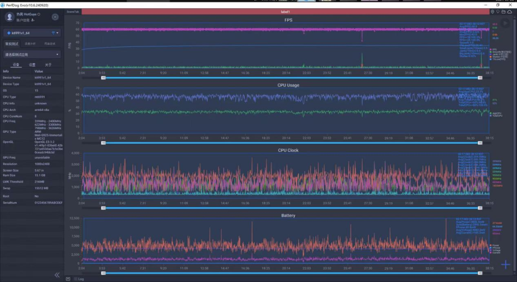Open the folder icon in top bar

(x=504, y=11)
